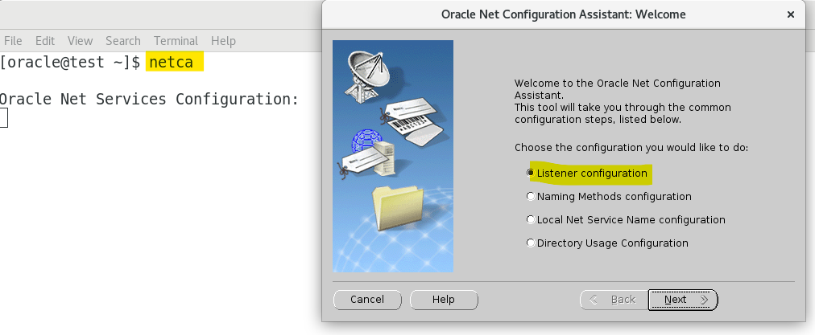Viewport: 815px width, 335px height.
Task: Click the Choose the configuration prompt text
Action: (x=631, y=148)
